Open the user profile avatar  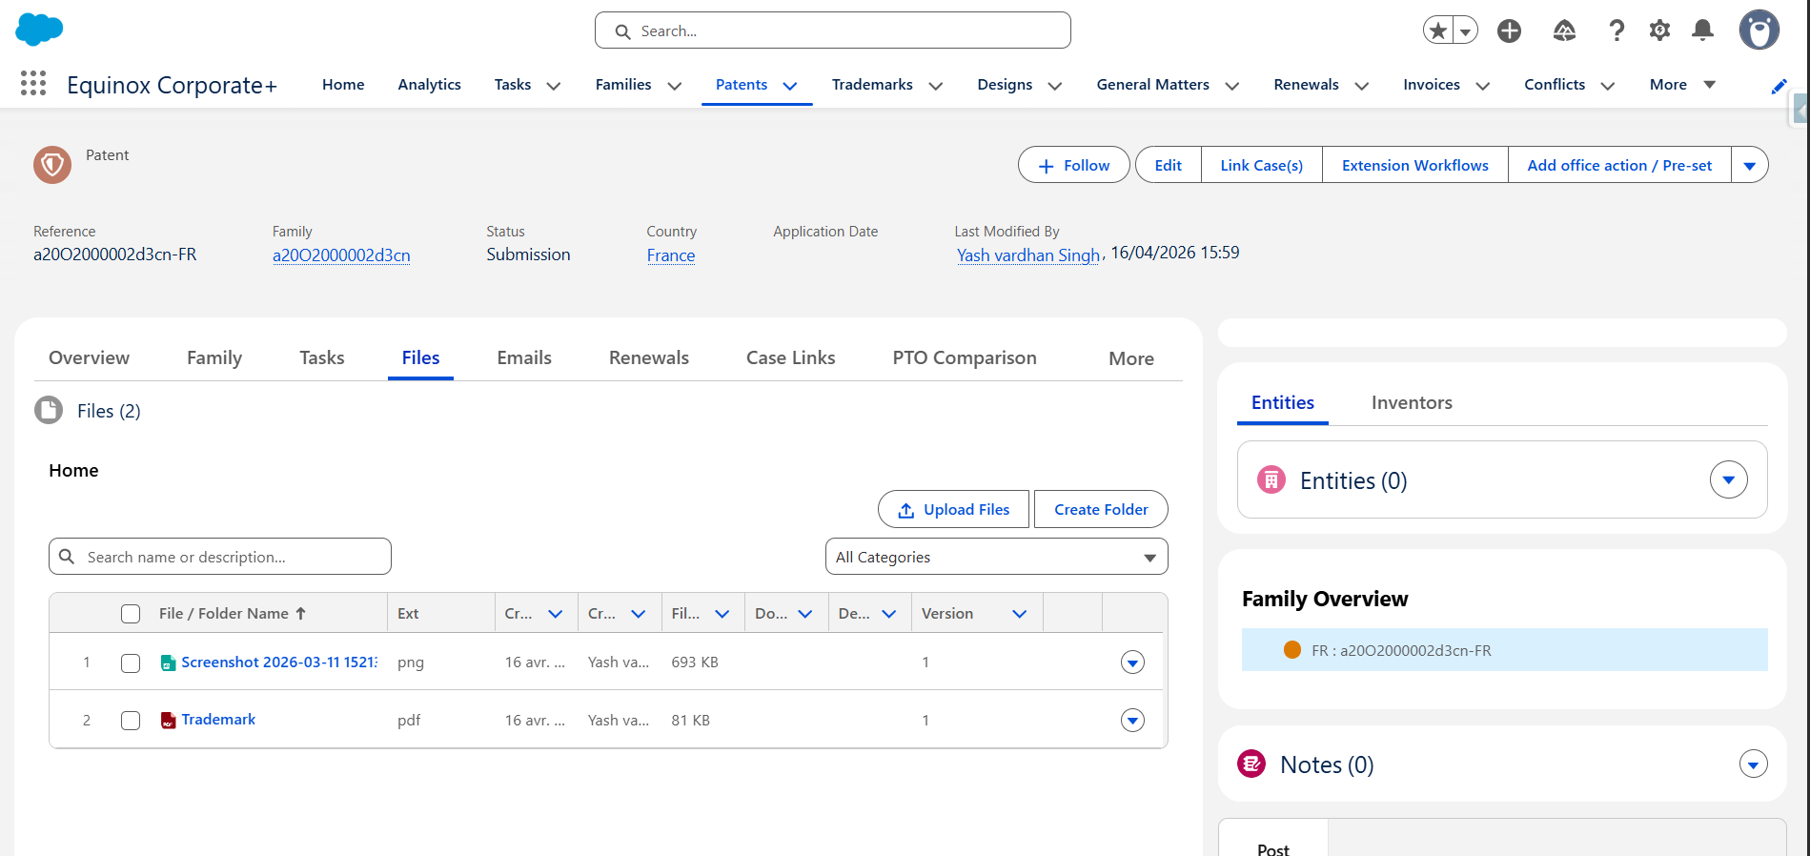click(1759, 31)
